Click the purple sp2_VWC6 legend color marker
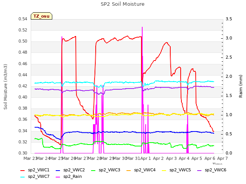Image resolution: width=246 pixels, height=184 pixels. click(199, 170)
